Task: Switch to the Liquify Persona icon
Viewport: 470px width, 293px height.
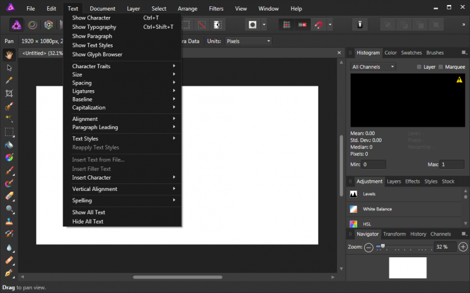Action: click(x=33, y=25)
